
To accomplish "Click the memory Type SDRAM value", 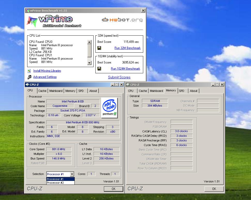I will click(x=155, y=101).
